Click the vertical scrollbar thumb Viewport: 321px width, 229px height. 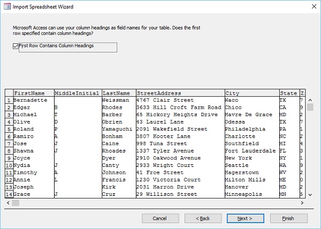pyautogui.click(x=310, y=107)
